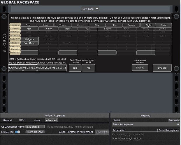Select the fader label widget Six
Viewport: 181px width, 145px height.
point(114,25)
